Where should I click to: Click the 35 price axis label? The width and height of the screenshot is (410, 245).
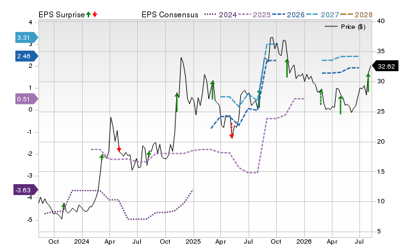click(381, 51)
